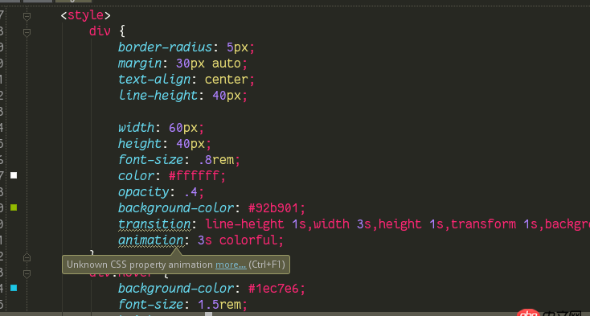This screenshot has width=590, height=316.
Task: Click the "#92b901" hex color value
Action: click(273, 208)
